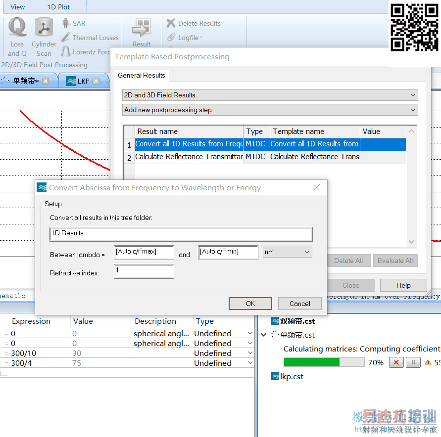Open the 2D and 3D Field Results dropdown

pyautogui.click(x=270, y=95)
